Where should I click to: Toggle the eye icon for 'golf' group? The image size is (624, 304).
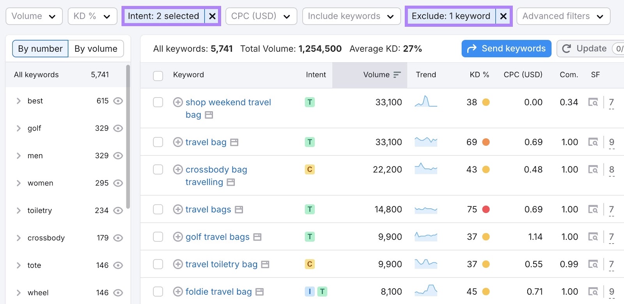point(118,128)
